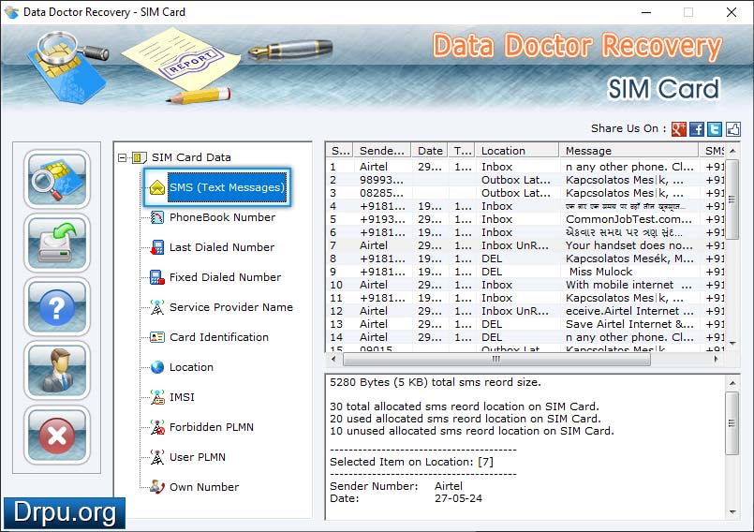
Task: Click the About us person icon
Action: 57,371
